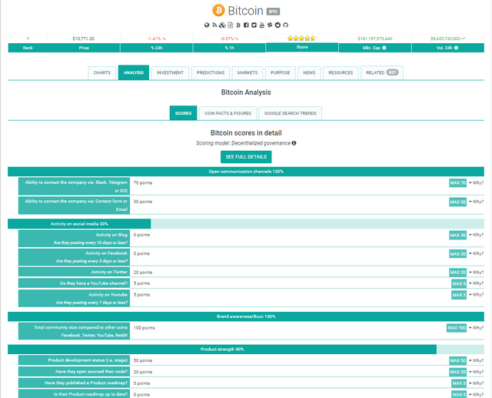
Task: Click the Score column header
Action: pyautogui.click(x=302, y=47)
